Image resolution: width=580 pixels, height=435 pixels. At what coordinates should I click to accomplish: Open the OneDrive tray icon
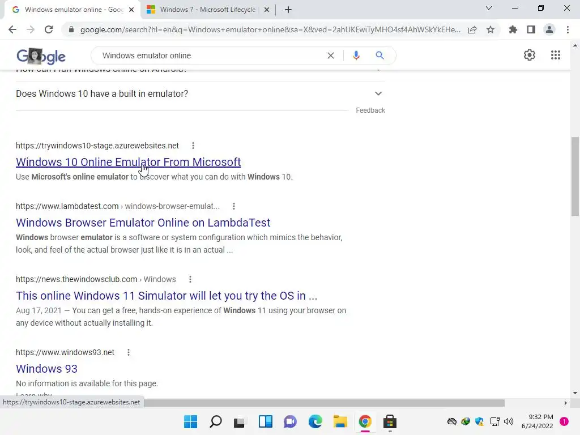[x=451, y=421]
